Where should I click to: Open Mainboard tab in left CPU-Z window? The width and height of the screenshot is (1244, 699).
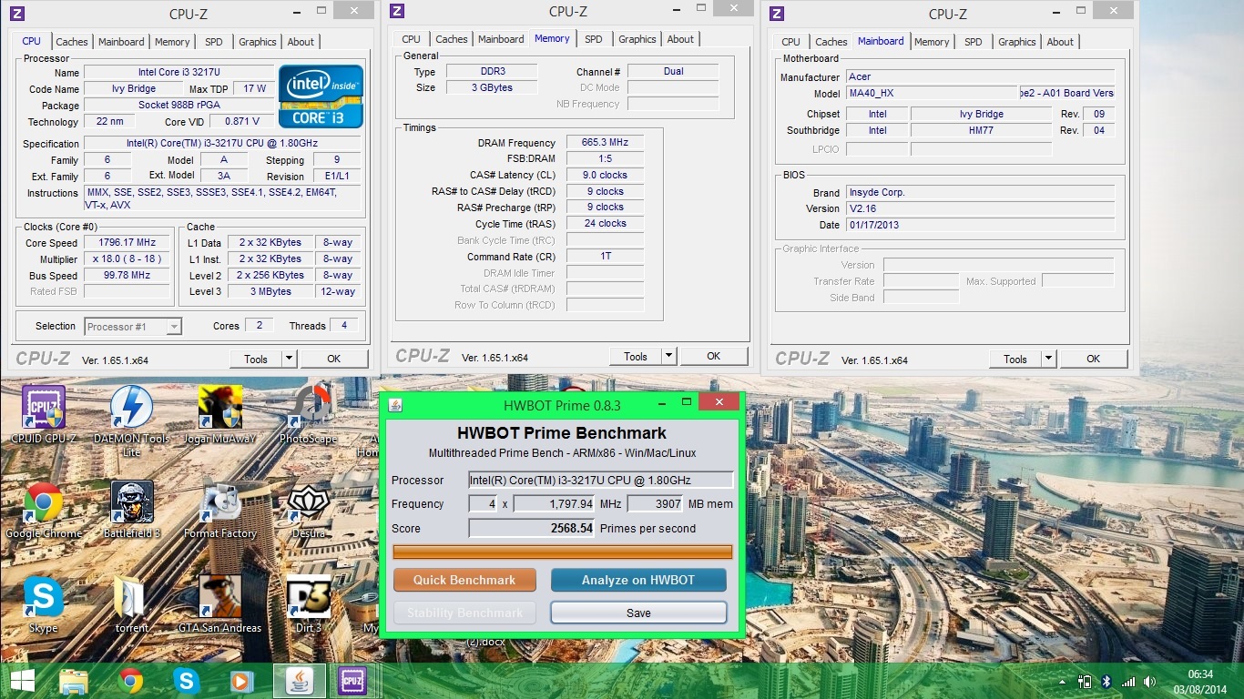[121, 42]
